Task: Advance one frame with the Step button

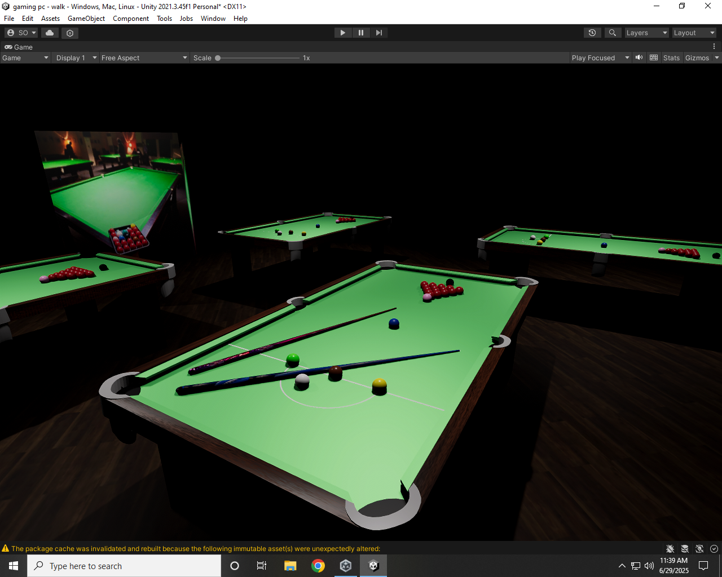Action: coord(378,33)
